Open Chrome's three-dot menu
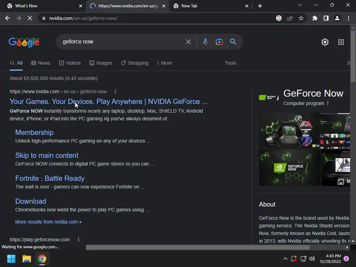 point(348,18)
